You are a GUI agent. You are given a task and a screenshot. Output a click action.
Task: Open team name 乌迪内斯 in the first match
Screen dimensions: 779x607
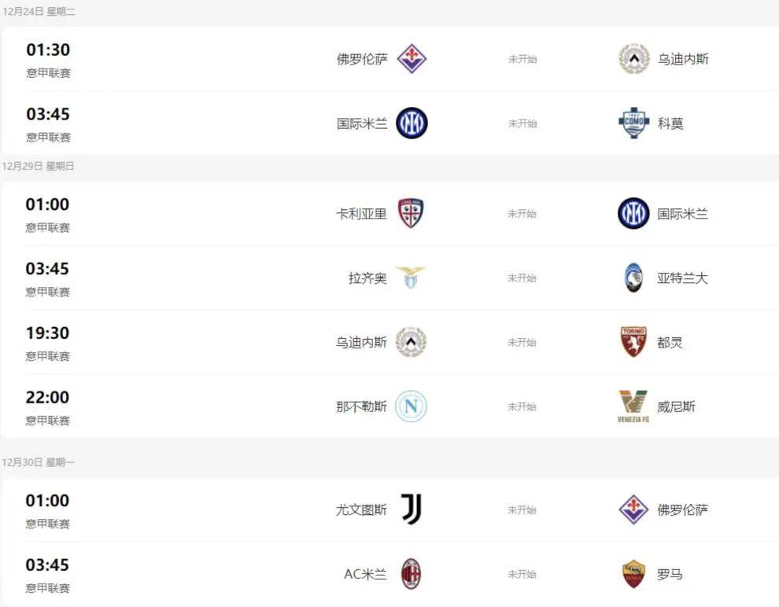683,59
